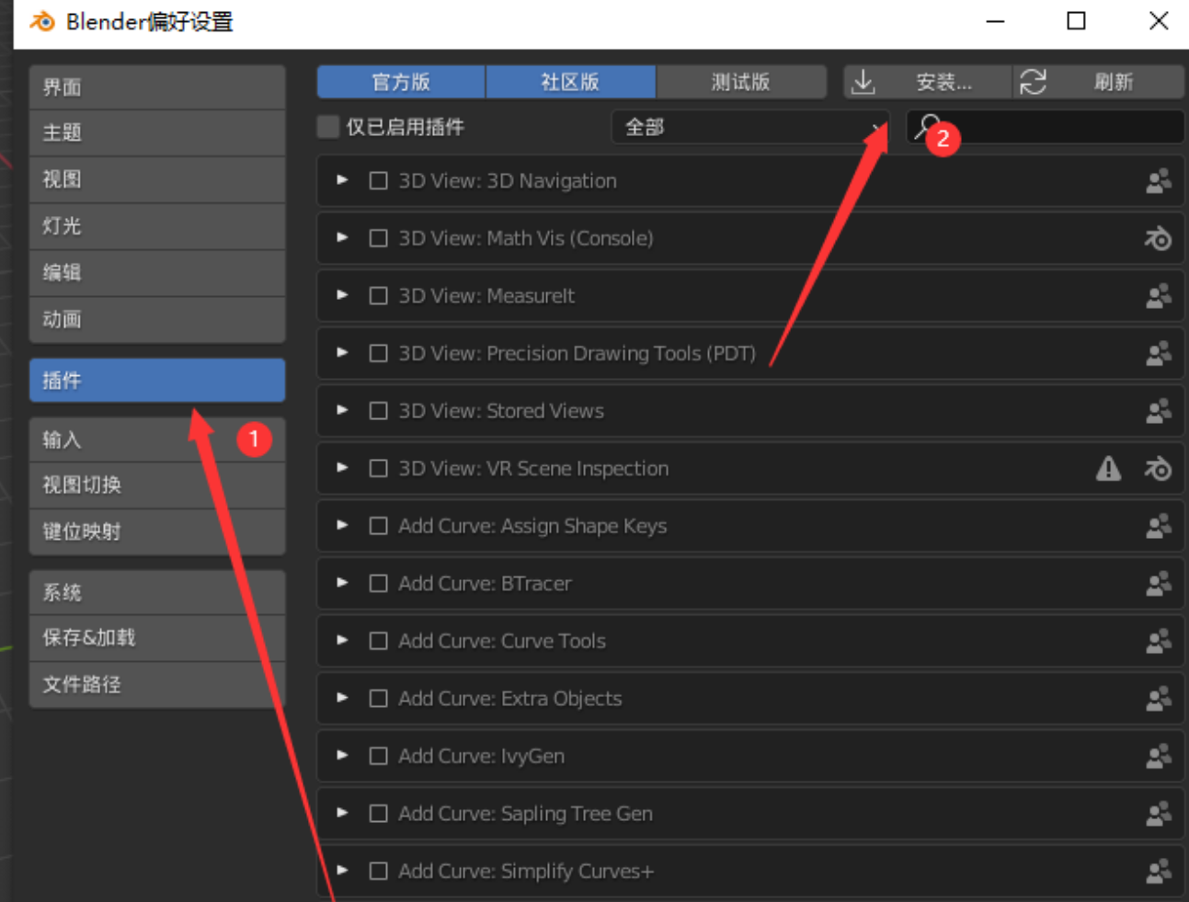This screenshot has width=1189, height=902.
Task: Expand the Sapling Tree Gen details
Action: pyautogui.click(x=342, y=812)
